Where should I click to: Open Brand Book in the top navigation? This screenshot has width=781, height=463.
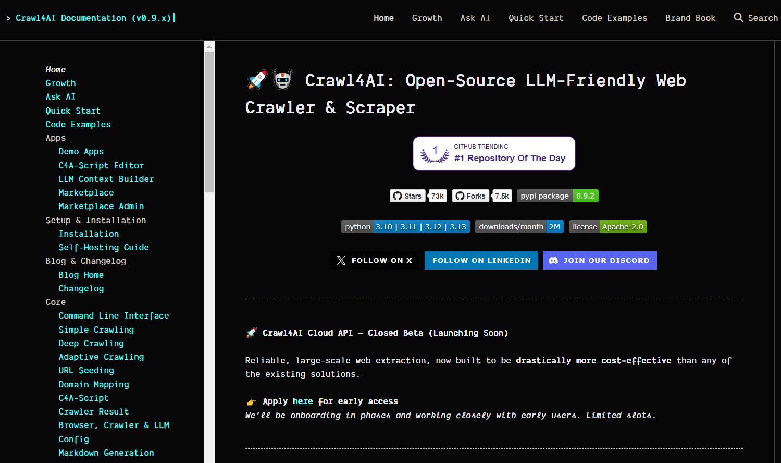(x=690, y=18)
